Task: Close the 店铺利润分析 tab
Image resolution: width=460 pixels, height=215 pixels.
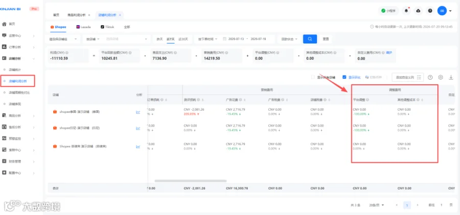Action: tap(120, 15)
